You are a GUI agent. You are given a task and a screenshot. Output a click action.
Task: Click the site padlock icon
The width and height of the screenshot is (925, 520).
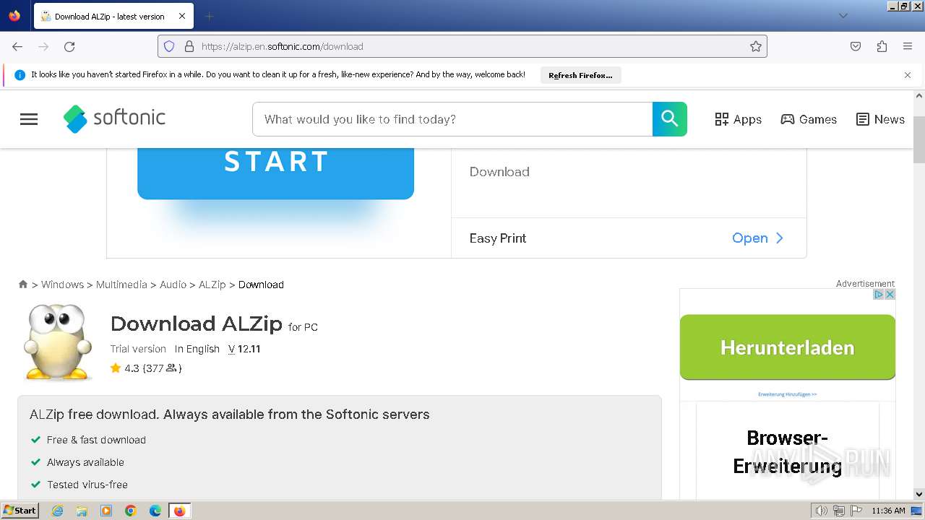click(x=189, y=46)
